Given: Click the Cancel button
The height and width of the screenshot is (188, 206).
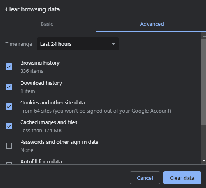Looking at the screenshot, I should coord(145,178).
